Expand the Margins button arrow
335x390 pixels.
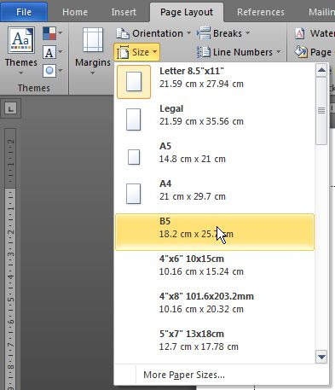(x=93, y=73)
